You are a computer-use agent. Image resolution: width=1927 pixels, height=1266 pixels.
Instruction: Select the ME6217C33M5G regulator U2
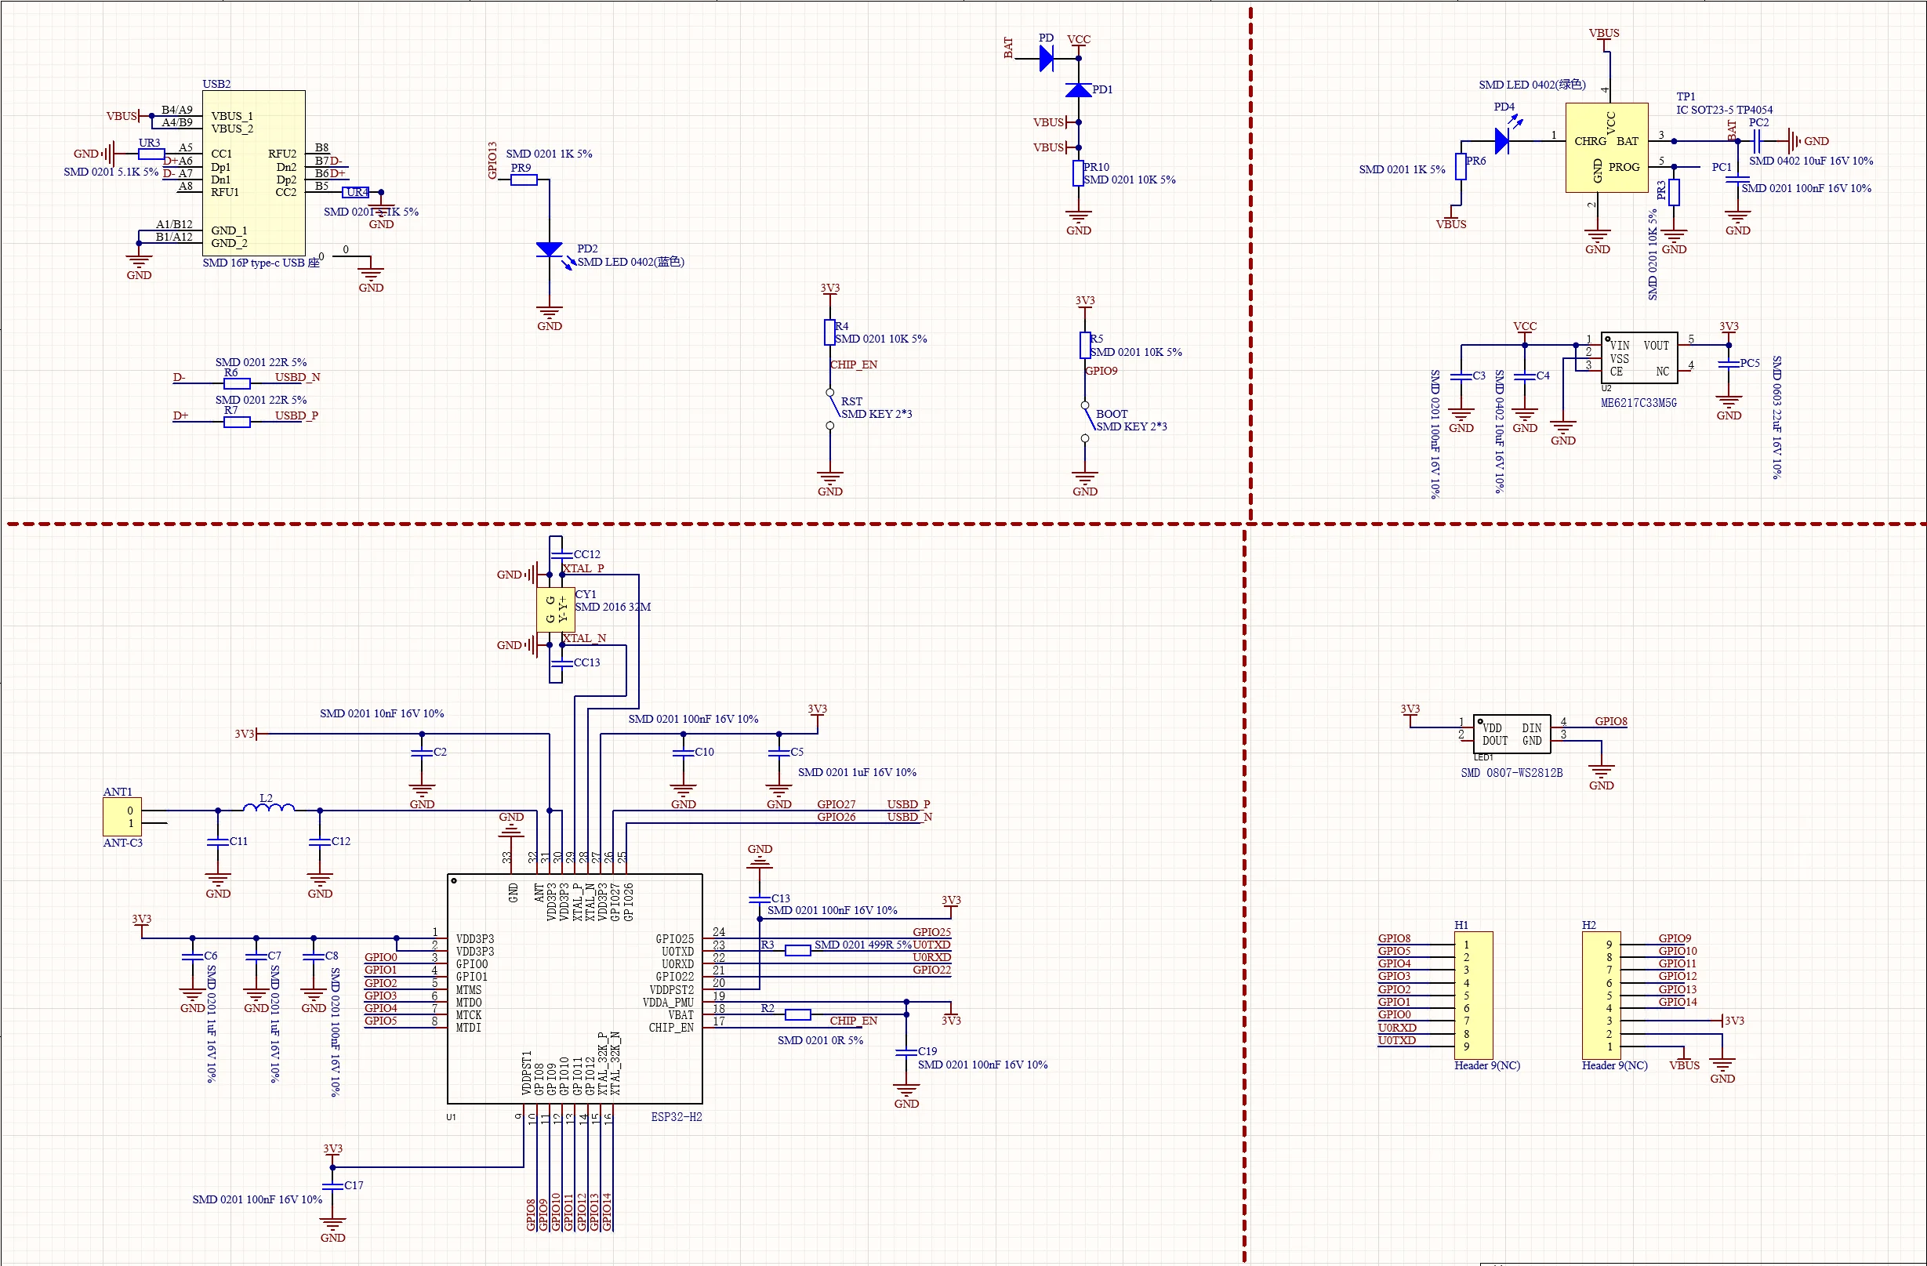point(1638,357)
